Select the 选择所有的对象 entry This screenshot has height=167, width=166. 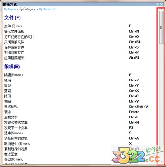point(16,138)
